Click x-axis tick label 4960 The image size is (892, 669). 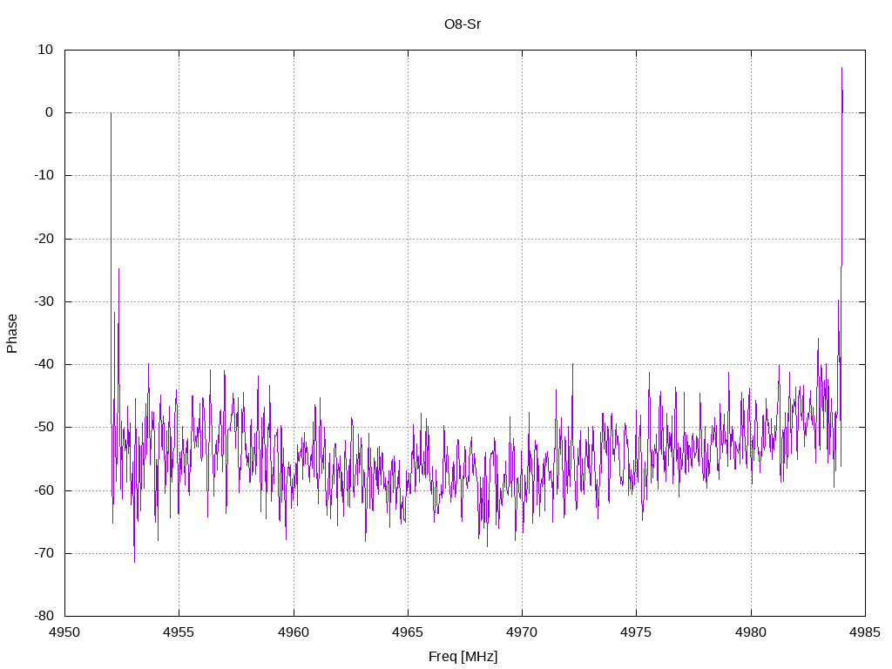(x=294, y=632)
